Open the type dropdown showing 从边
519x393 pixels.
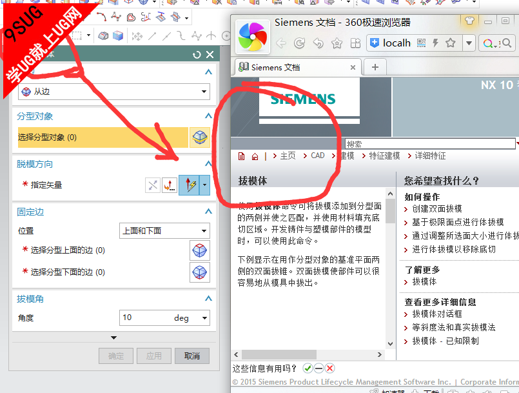(x=114, y=92)
